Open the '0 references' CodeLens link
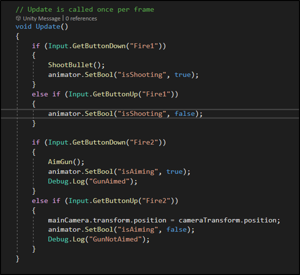 [81, 19]
